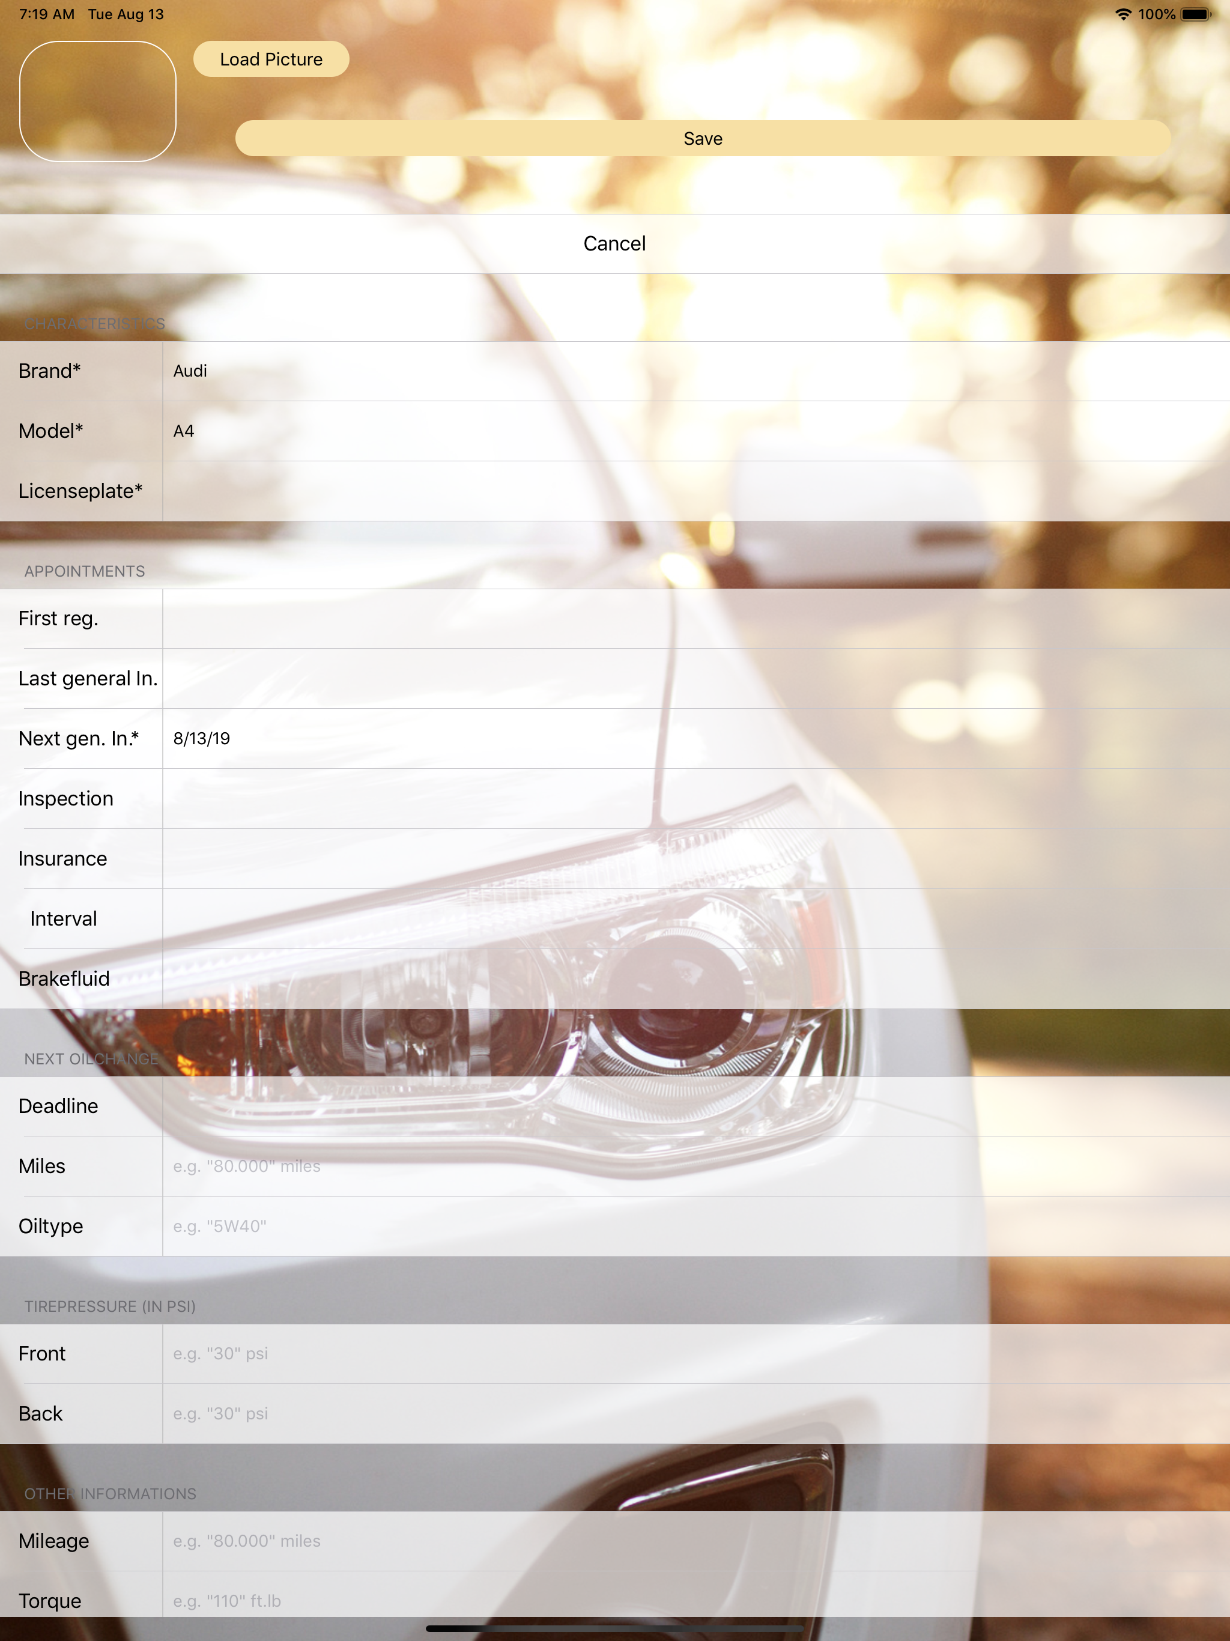Tap the Torque label
Screen dimensions: 1230x1641
(50, 1601)
